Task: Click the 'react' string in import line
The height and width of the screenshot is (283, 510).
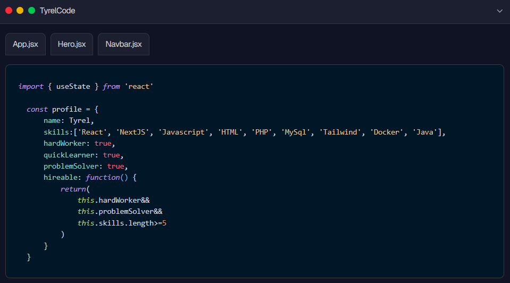Action: (139, 86)
